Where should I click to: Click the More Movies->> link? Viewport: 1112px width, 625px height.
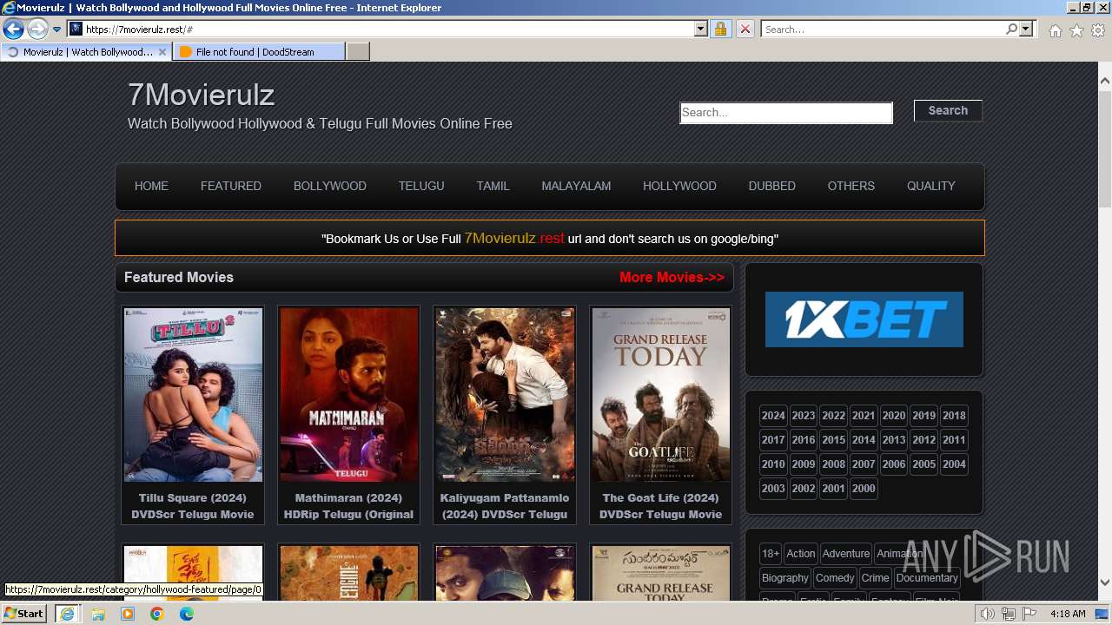click(x=672, y=278)
